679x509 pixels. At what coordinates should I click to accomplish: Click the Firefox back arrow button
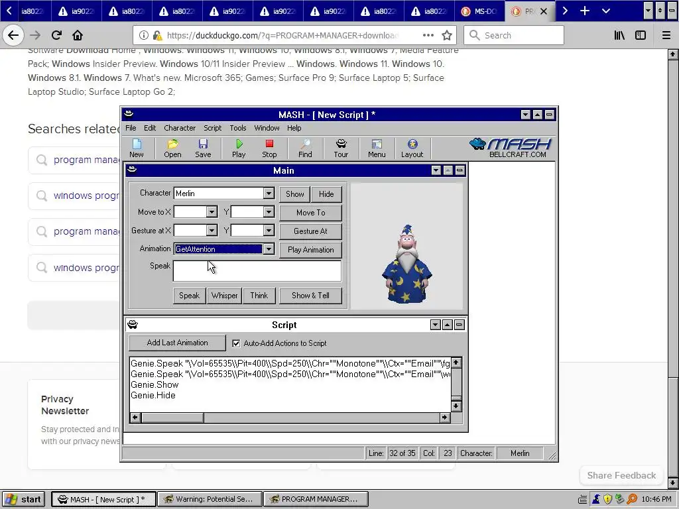[13, 35]
